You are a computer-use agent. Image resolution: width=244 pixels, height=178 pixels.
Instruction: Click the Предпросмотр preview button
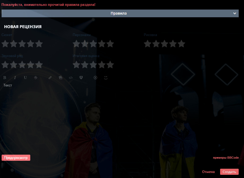16,158
